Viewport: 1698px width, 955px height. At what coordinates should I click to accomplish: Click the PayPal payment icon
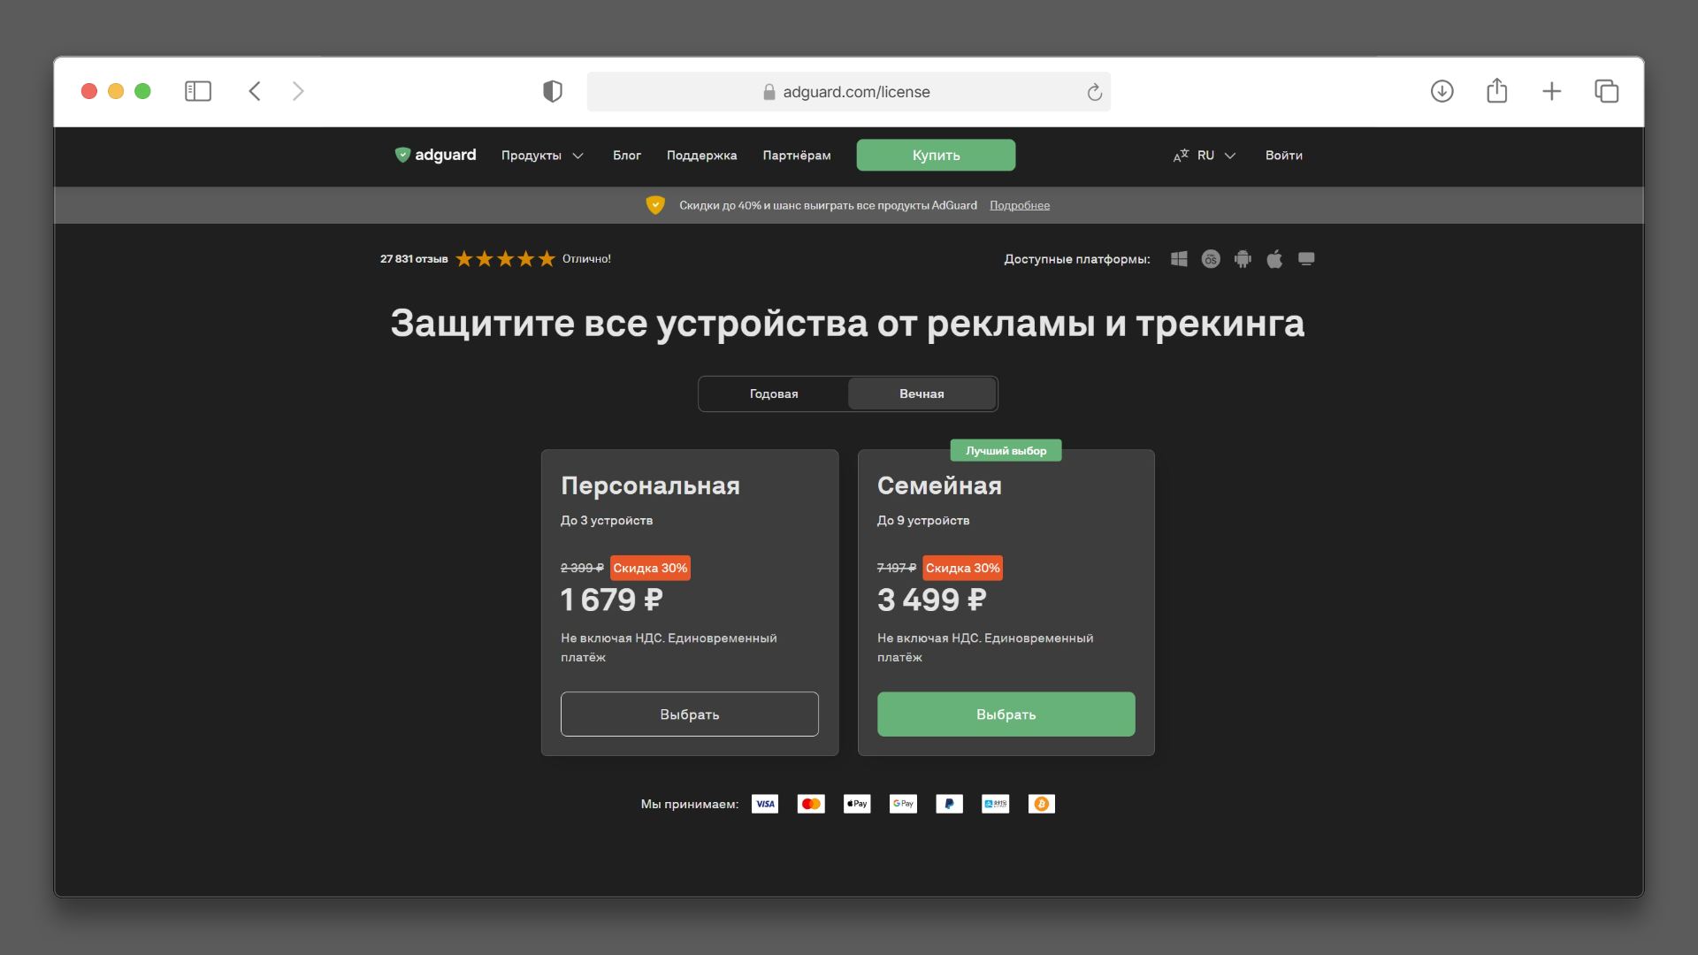pyautogui.click(x=949, y=804)
